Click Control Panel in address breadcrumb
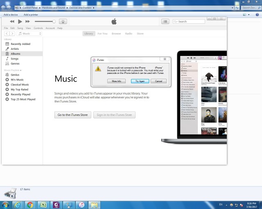 point(30,8)
